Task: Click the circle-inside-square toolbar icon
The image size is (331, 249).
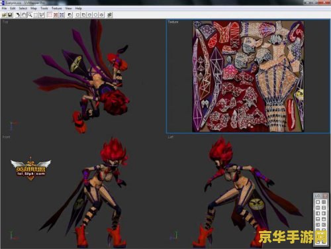Action: [89, 15]
